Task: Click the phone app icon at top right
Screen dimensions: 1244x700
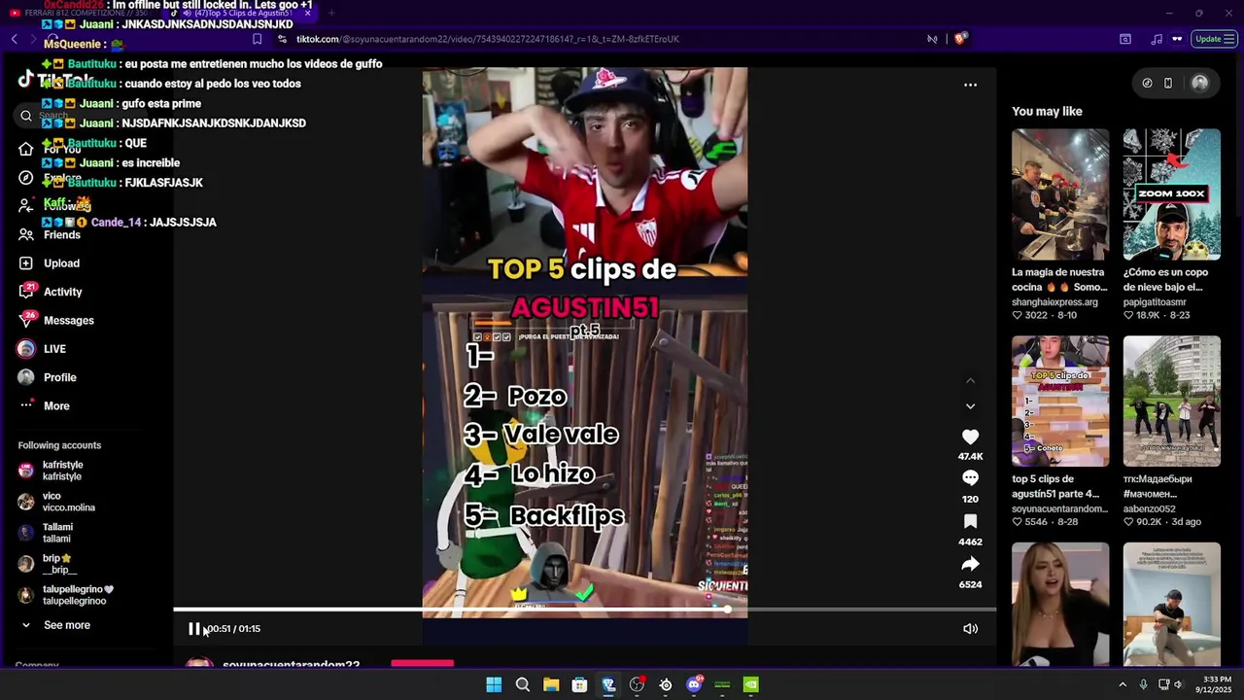Action: pyautogui.click(x=1168, y=84)
